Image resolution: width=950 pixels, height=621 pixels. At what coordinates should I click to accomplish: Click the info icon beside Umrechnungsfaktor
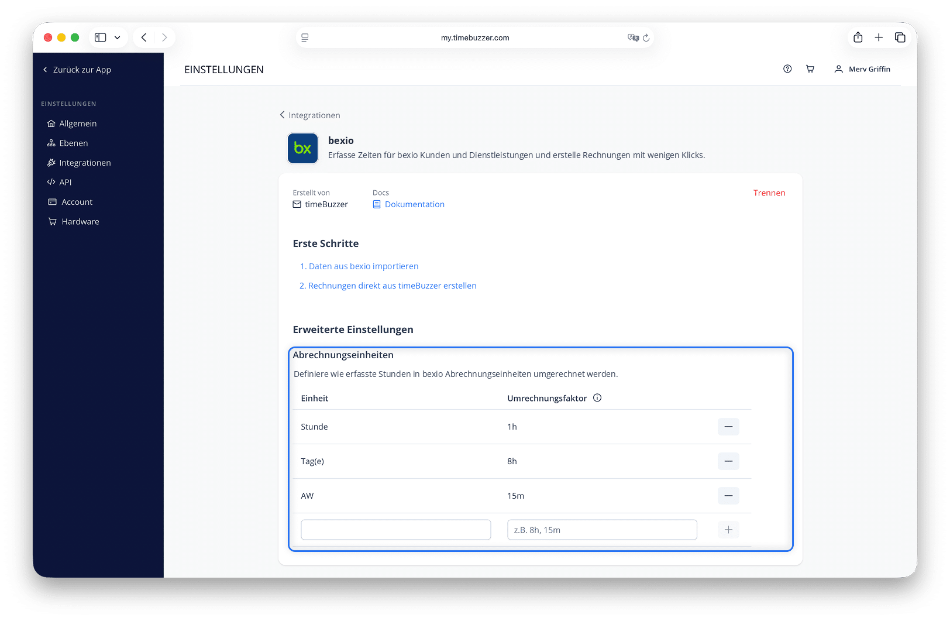(x=597, y=398)
